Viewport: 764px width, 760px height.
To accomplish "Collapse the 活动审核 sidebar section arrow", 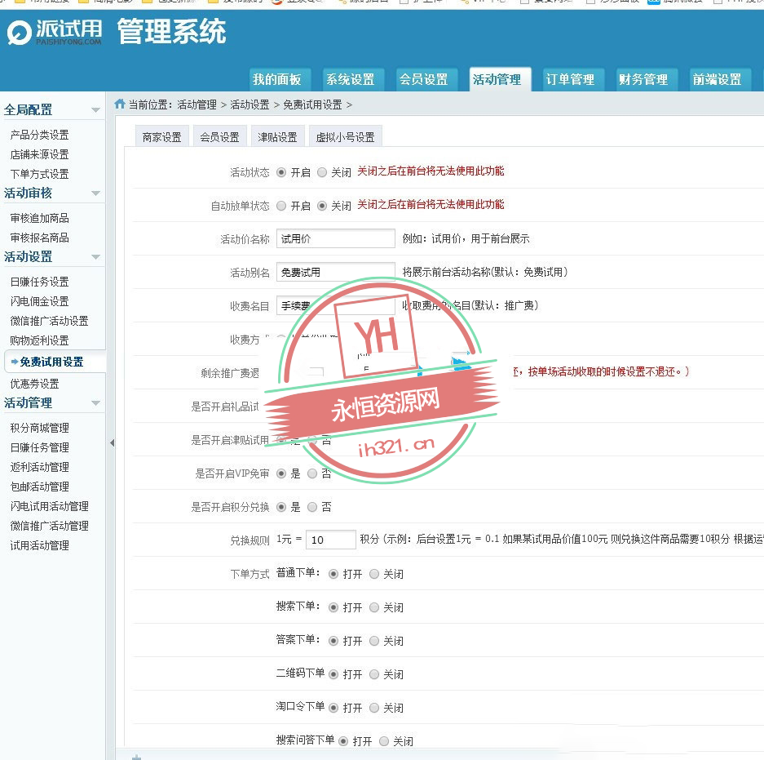I will [x=95, y=193].
